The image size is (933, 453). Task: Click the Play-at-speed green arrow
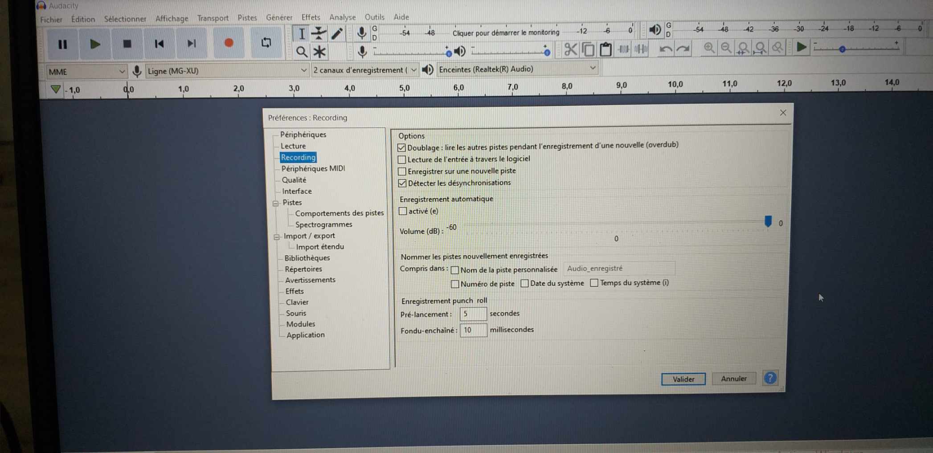pyautogui.click(x=801, y=47)
